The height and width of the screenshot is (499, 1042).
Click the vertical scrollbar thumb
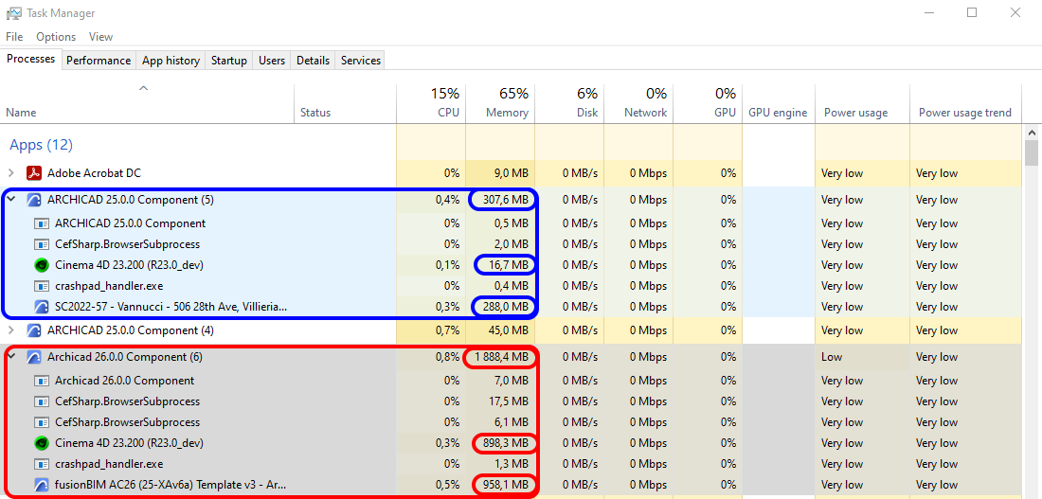click(1032, 153)
